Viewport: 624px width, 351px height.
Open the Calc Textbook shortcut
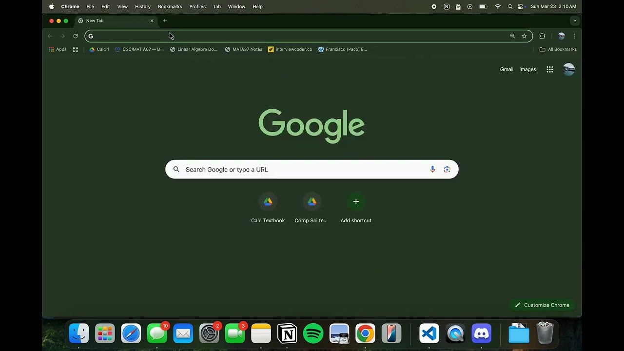tap(268, 209)
